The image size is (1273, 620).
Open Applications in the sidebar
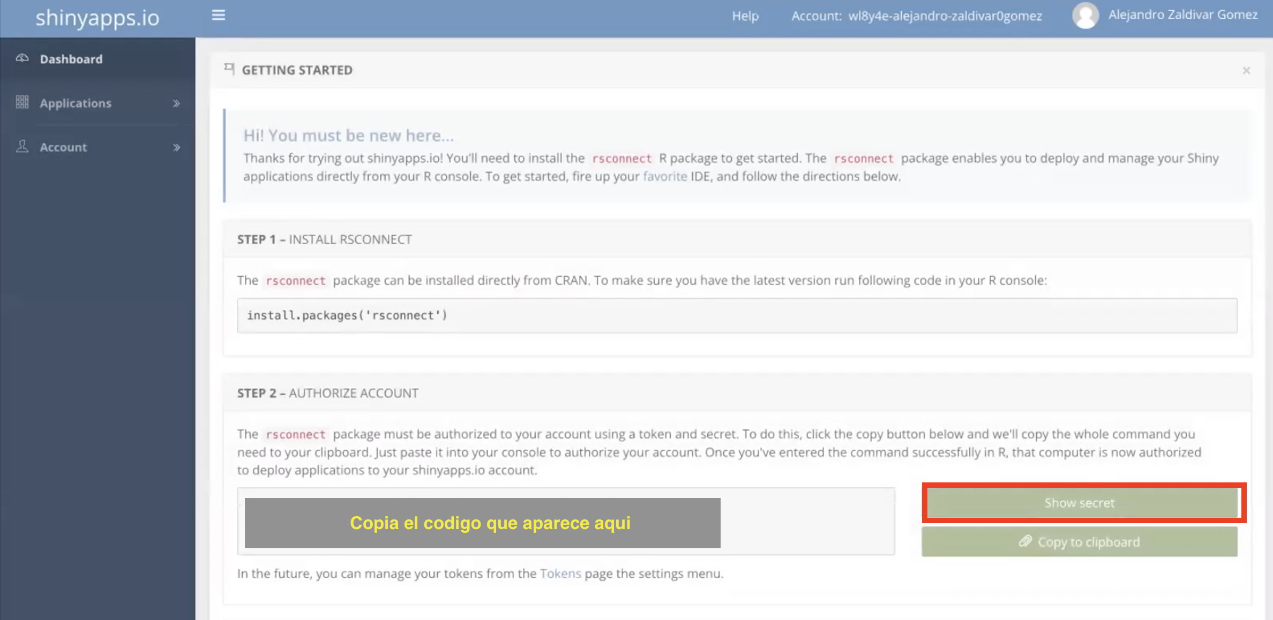point(98,103)
